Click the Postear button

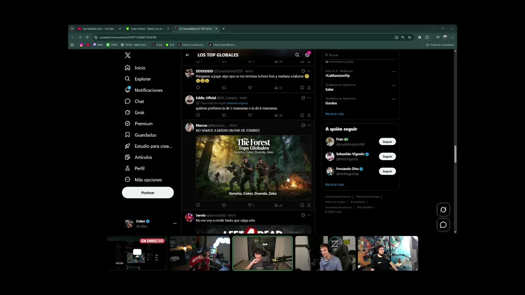pos(148,193)
